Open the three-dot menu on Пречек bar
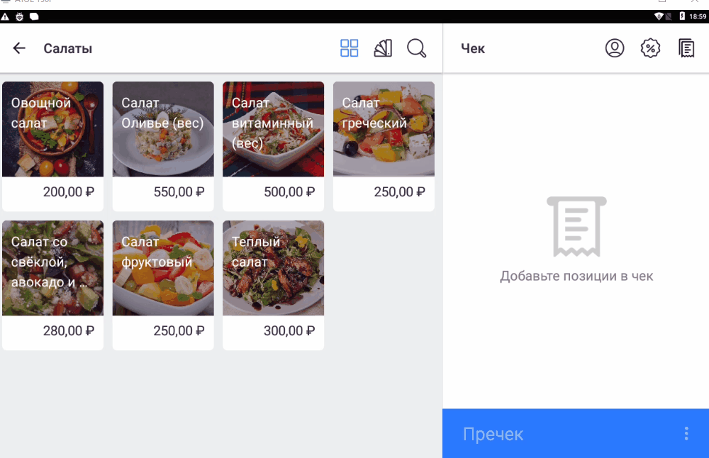709x458 pixels. [686, 434]
